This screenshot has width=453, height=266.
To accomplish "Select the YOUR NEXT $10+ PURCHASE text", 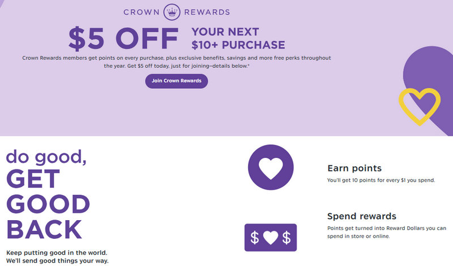I will (x=238, y=37).
